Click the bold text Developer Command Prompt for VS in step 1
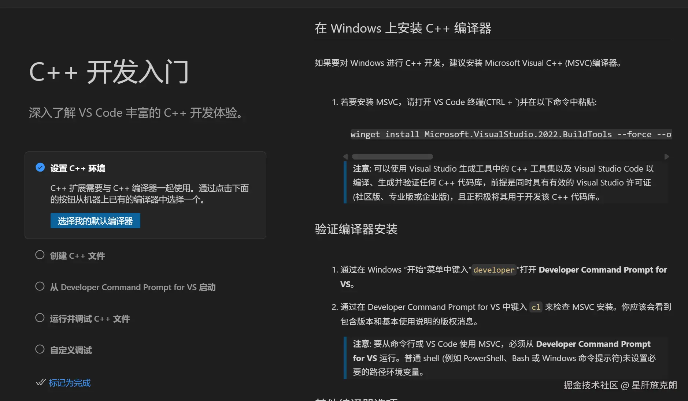This screenshot has width=688, height=401. pyautogui.click(x=504, y=277)
